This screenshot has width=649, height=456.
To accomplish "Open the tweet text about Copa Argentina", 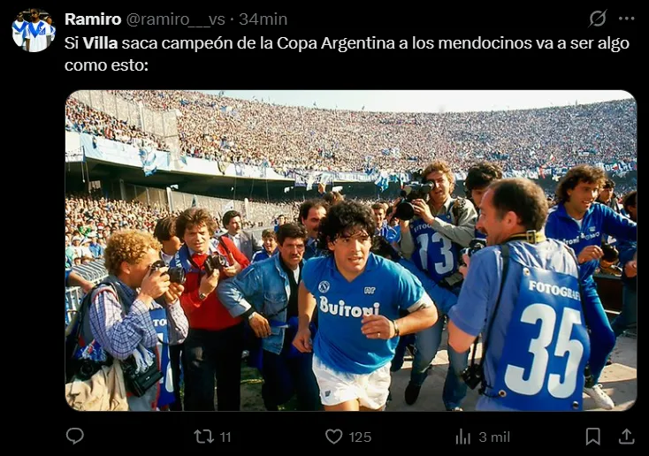I will pyautogui.click(x=347, y=54).
